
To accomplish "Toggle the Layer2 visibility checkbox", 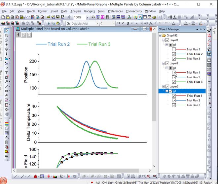I will (167, 63).
